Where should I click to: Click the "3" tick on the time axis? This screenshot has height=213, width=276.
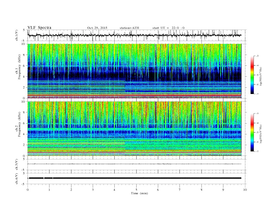click(93, 190)
